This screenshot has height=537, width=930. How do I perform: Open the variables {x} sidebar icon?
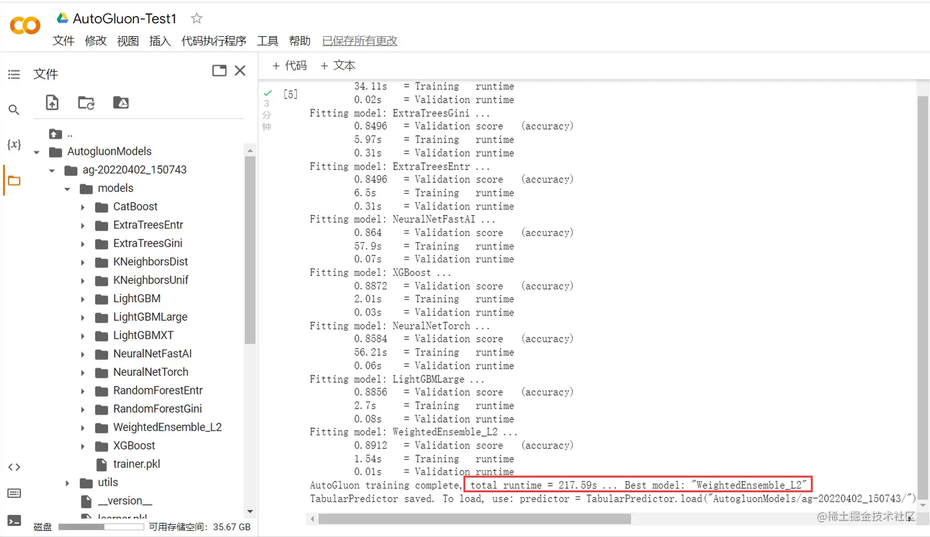point(14,144)
